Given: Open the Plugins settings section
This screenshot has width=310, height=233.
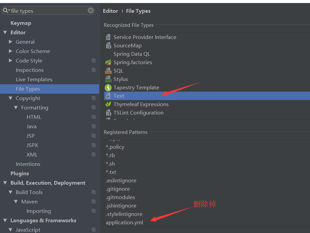Looking at the screenshot, I should [19, 173].
